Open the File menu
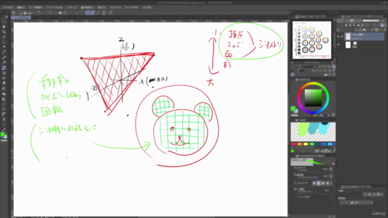 (x=8, y=7)
